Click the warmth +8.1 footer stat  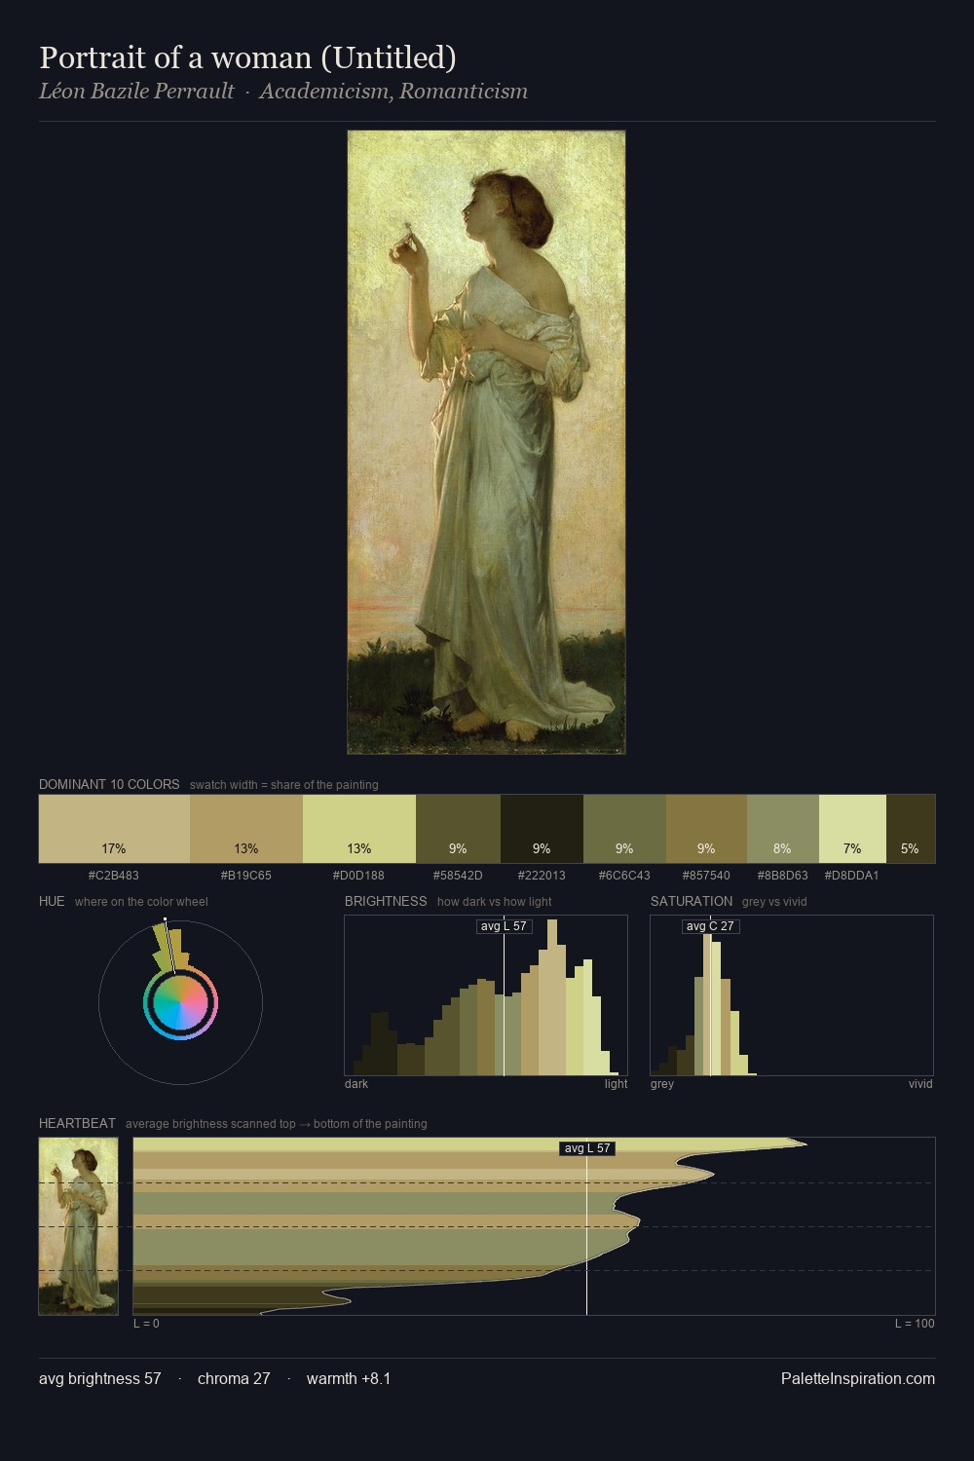click(x=349, y=1378)
